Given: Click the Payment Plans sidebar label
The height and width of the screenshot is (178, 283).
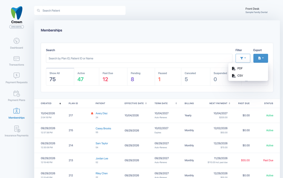Looking at the screenshot, I should tap(17, 100).
